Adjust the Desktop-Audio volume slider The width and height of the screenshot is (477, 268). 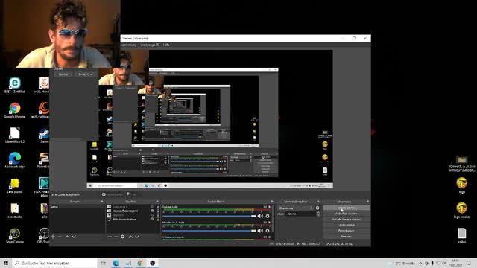point(209,216)
